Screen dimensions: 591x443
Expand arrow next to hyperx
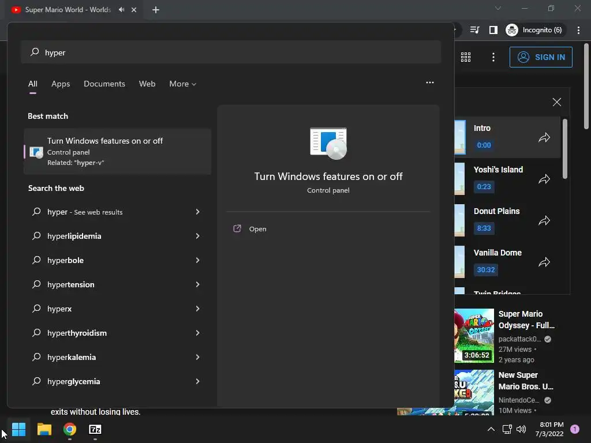tap(197, 309)
